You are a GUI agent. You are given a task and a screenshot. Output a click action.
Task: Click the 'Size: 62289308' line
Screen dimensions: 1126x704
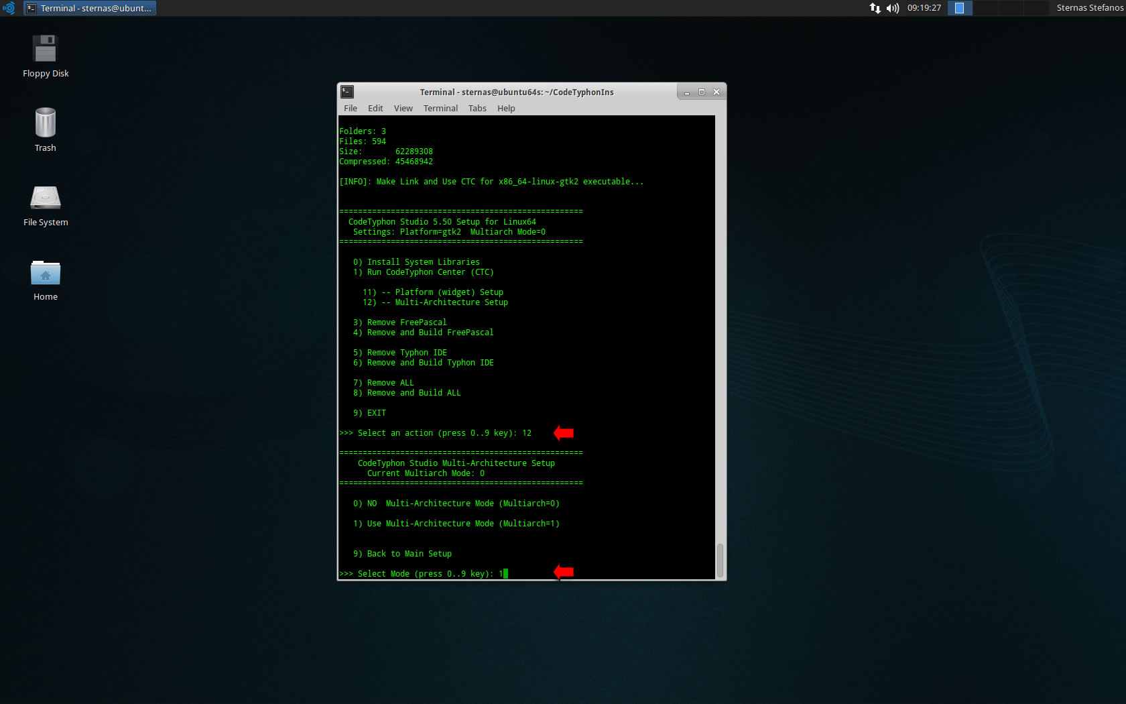(x=386, y=152)
